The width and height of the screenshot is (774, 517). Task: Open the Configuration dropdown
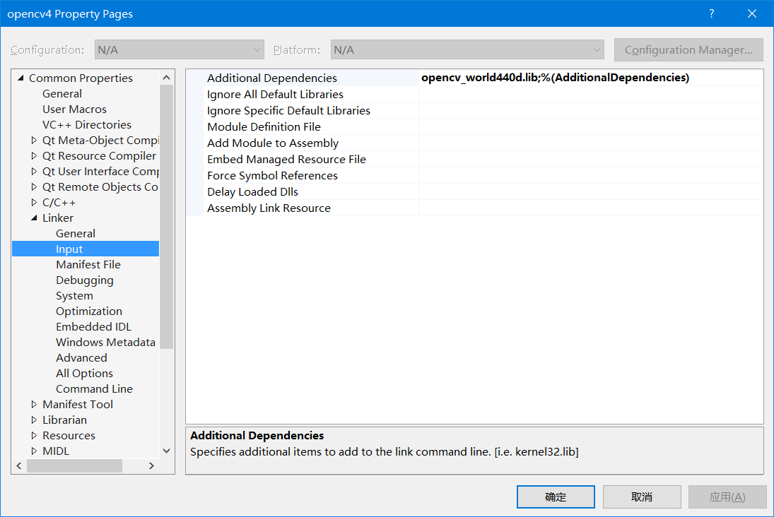point(179,49)
